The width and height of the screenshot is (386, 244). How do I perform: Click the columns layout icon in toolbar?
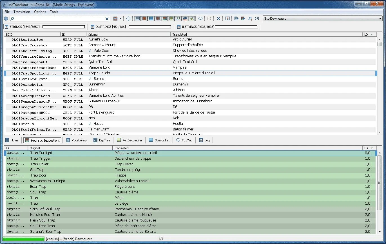coord(227,19)
